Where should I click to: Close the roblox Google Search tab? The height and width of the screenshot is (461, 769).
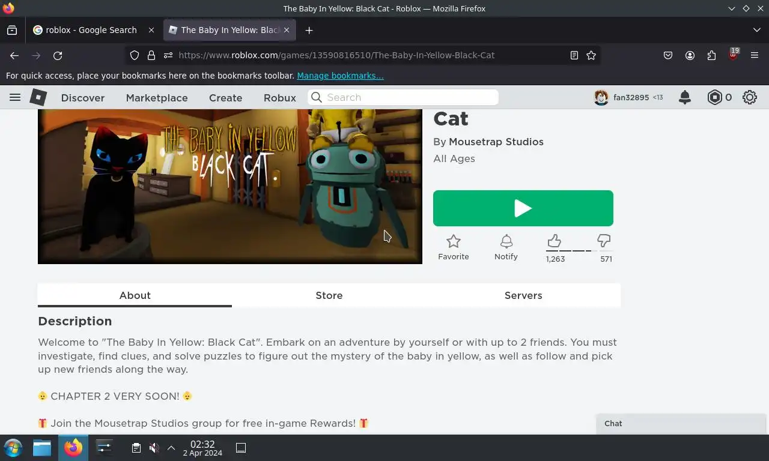click(151, 30)
